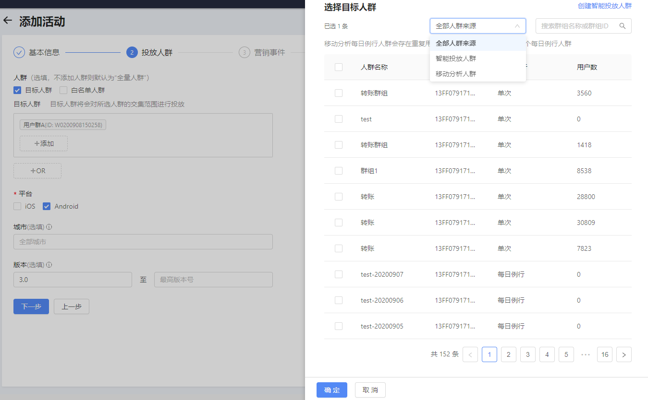Open page 2 of results
Viewport: 648px width, 400px height.
(x=509, y=354)
